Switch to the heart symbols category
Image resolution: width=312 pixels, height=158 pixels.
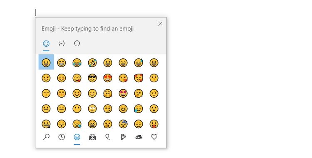pos(154,137)
